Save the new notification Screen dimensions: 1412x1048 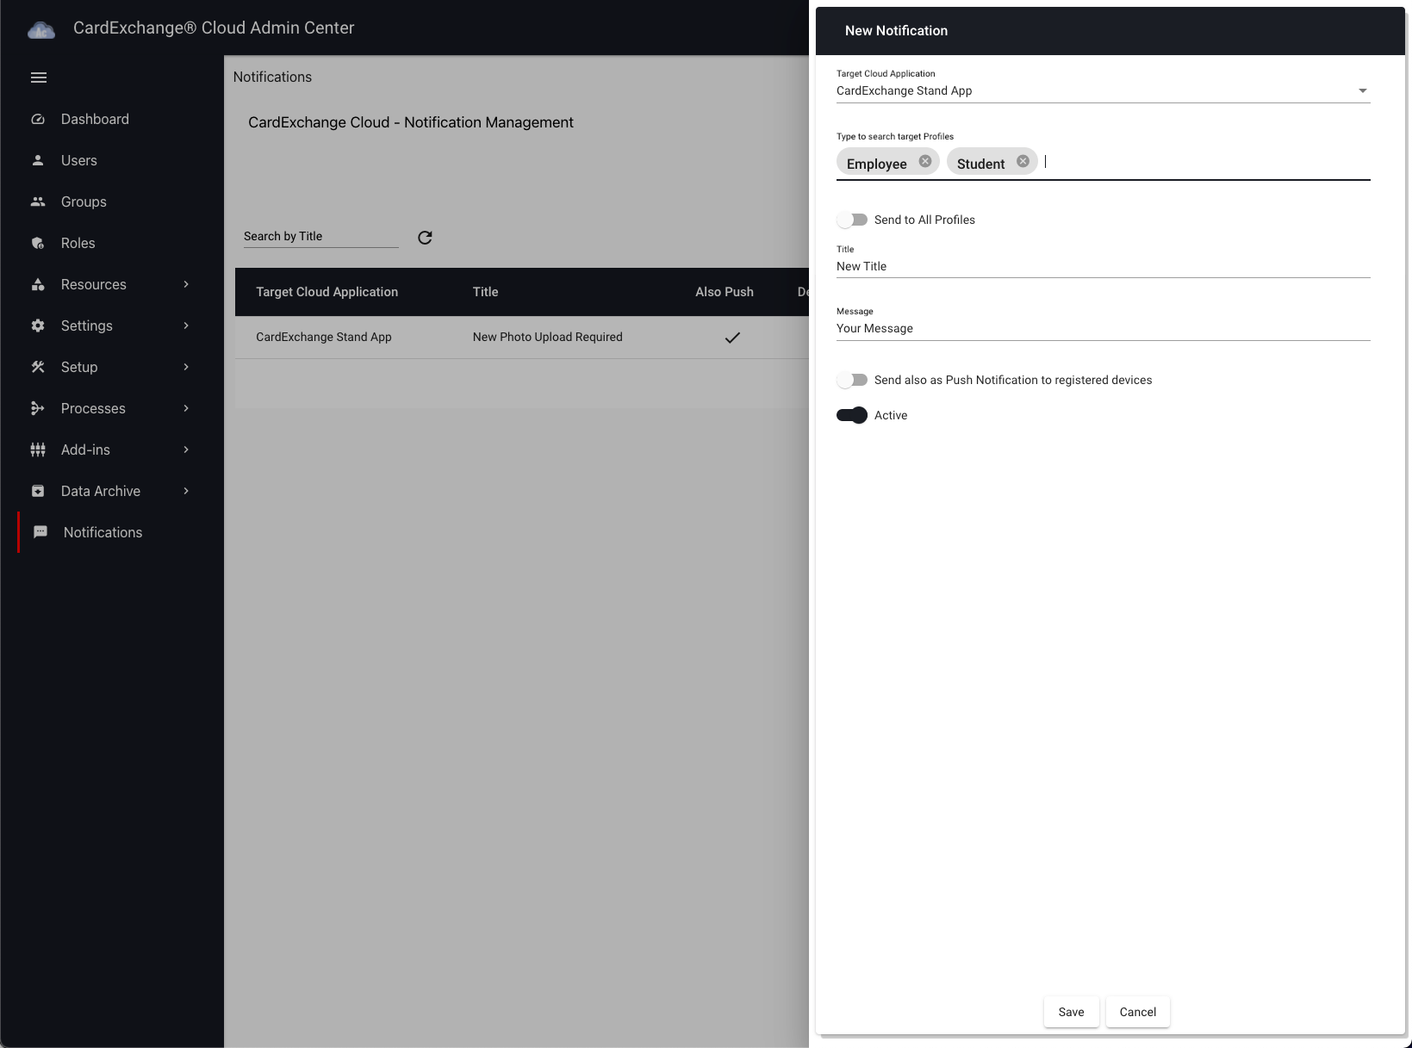[x=1071, y=1013]
